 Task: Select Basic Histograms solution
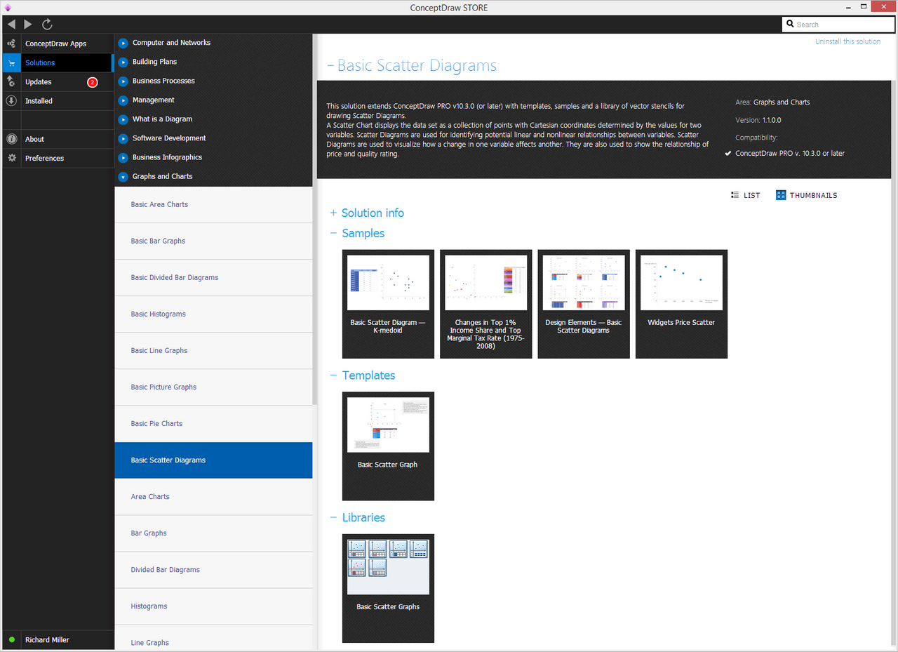click(213, 314)
